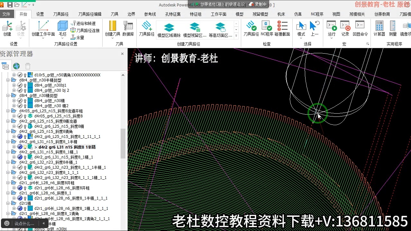
Task: Close the 资源管理器 explorer panel
Action: (122, 54)
